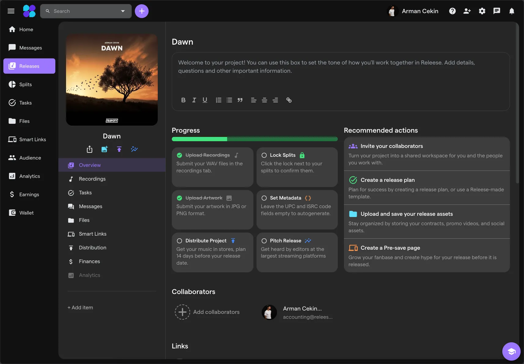This screenshot has height=364, width=524.
Task: Go to Home in the sidebar
Action: click(29, 29)
